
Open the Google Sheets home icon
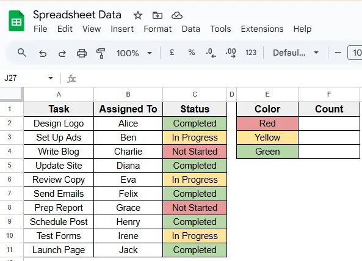pyautogui.click(x=16, y=21)
